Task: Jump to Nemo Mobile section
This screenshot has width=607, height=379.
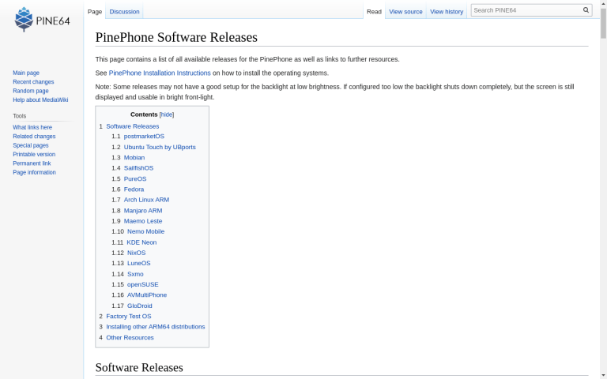Action: click(145, 231)
